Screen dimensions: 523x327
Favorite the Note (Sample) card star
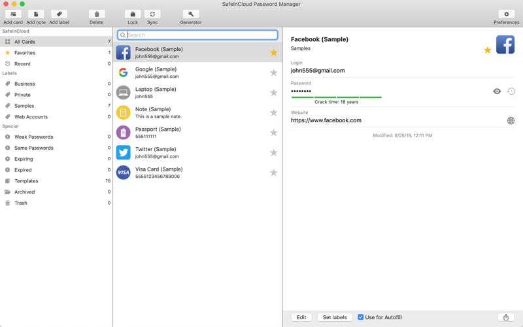pyautogui.click(x=273, y=112)
